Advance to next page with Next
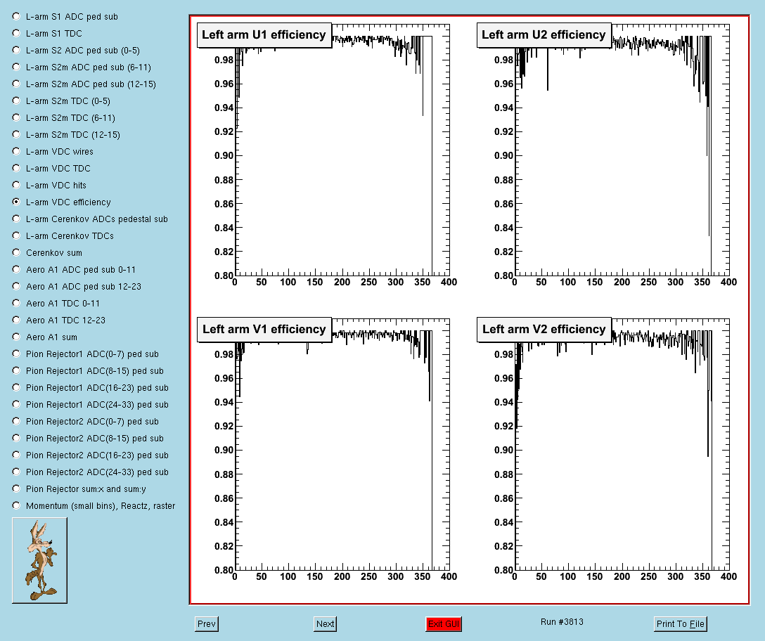 coord(325,624)
